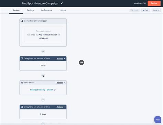Image resolution: width=163 pixels, height=125 pixels.
Task: Open the More dropdown menu
Action: coord(156,10)
